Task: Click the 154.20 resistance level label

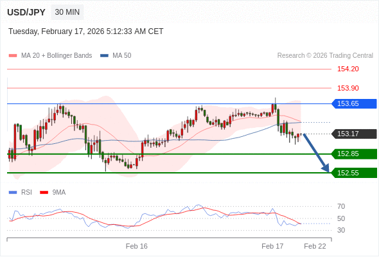Action: 348,69
